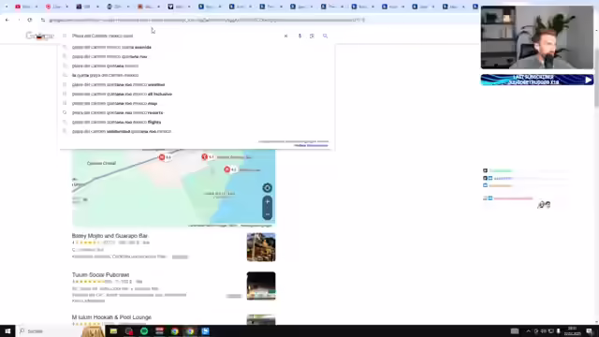
Task: Open search by image lens icon
Action: 312,36
